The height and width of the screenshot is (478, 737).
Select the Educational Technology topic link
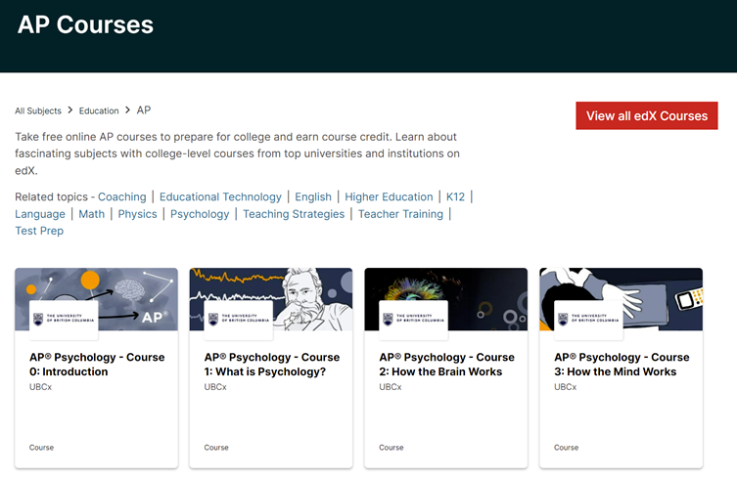[x=220, y=196]
